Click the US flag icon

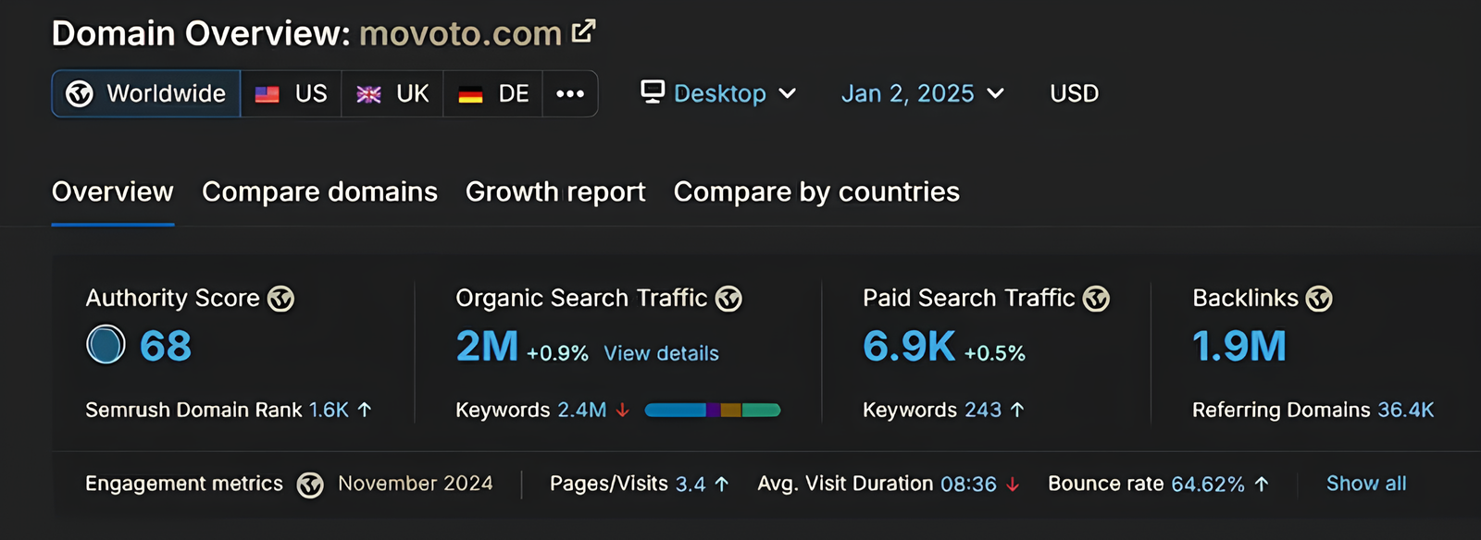(x=267, y=94)
